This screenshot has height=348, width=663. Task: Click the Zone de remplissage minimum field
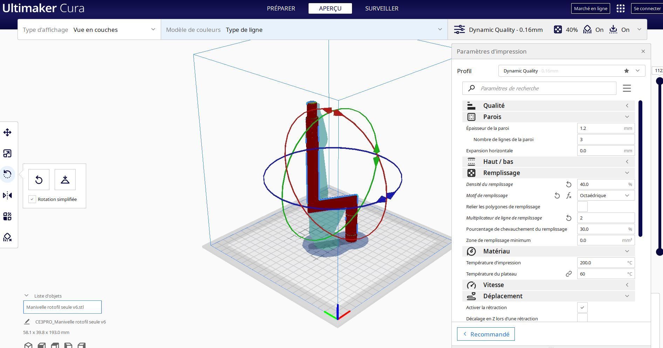tap(606, 240)
